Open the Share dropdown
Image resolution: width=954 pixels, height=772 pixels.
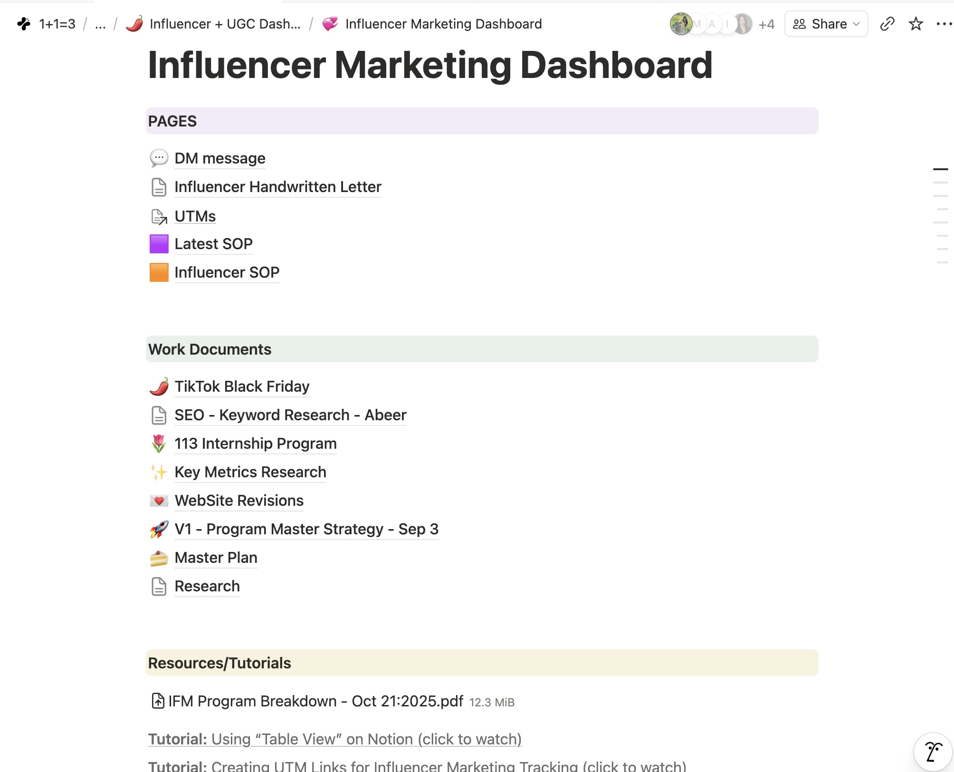tap(826, 24)
